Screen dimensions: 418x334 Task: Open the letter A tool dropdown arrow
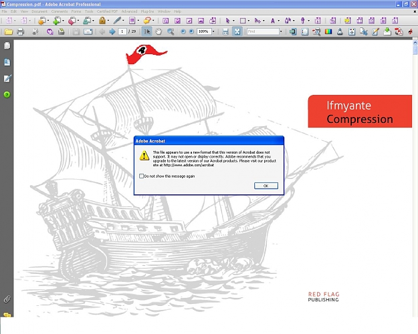coord(279,21)
